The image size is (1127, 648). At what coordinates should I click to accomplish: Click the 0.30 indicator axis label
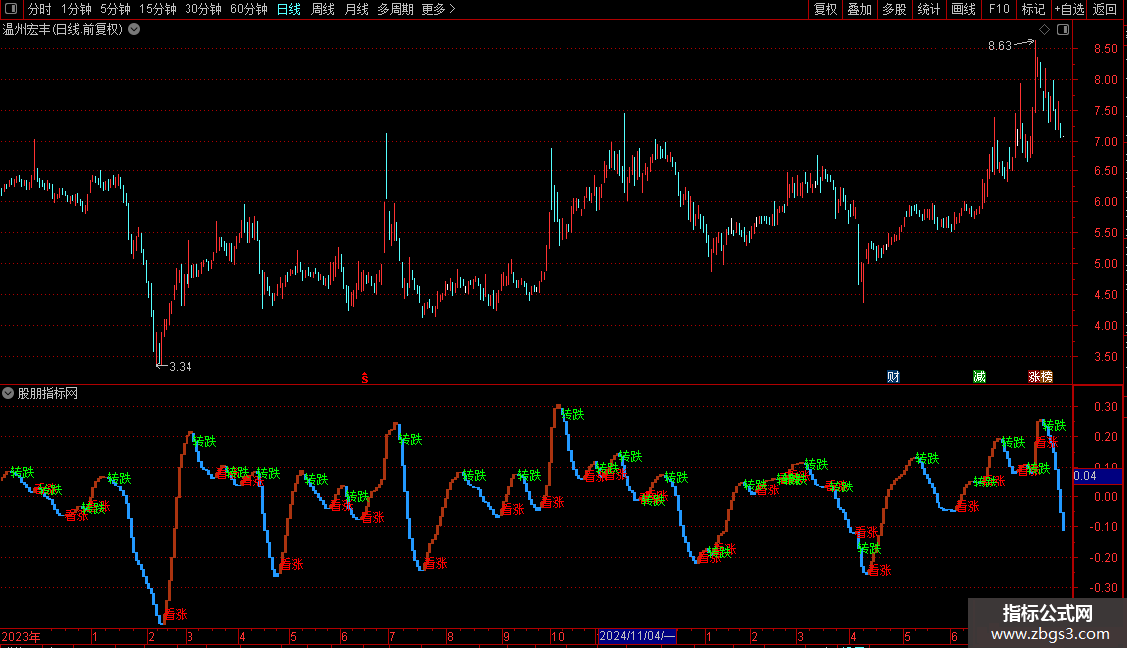point(1105,406)
